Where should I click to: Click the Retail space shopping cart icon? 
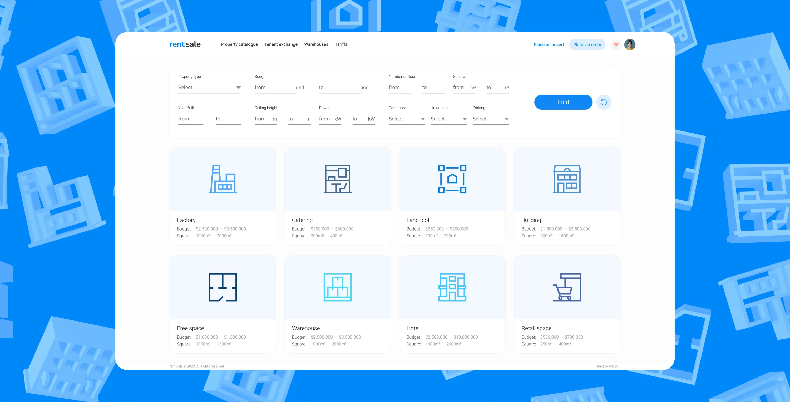(x=567, y=287)
